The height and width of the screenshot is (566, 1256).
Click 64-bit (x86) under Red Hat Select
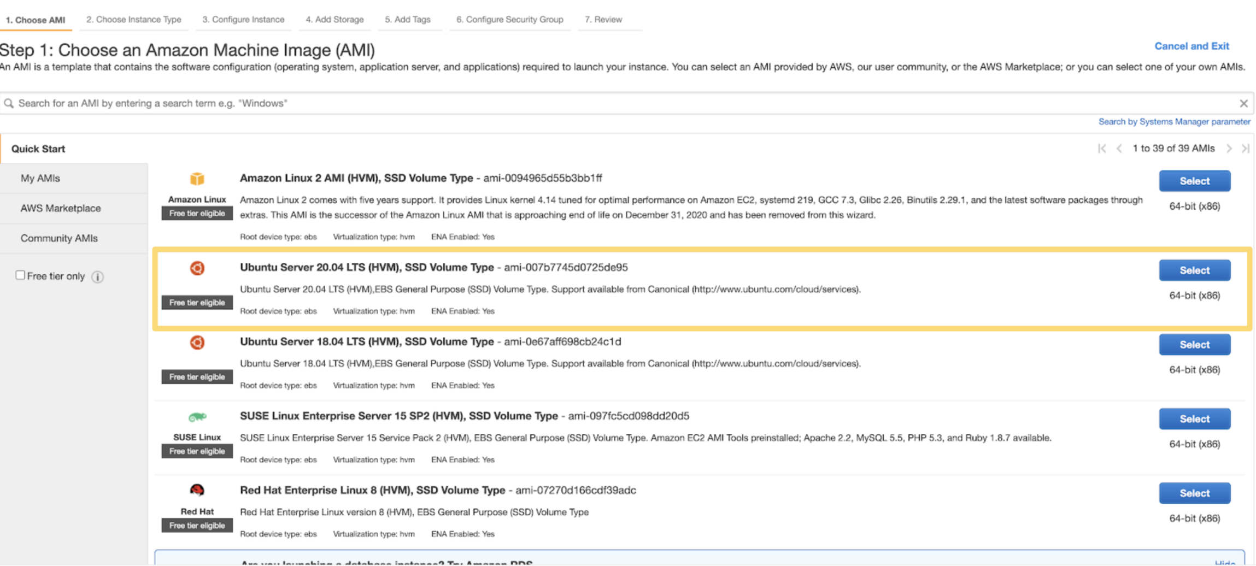1194,518
